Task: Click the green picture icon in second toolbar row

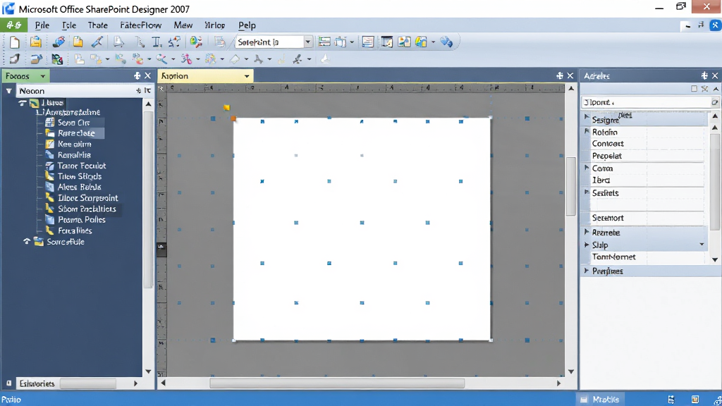Action: point(57,59)
